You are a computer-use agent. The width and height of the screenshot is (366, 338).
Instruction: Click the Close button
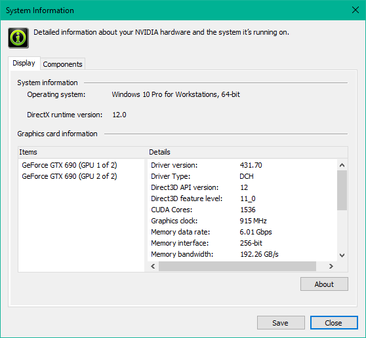click(334, 323)
